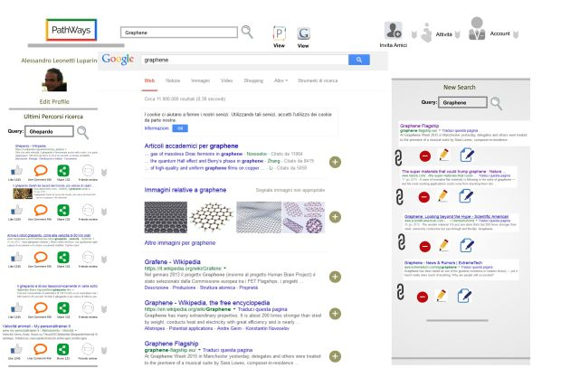
Task: Share the 'Velocità animali - My-personaltrainer.it' result
Action: click(x=63, y=349)
